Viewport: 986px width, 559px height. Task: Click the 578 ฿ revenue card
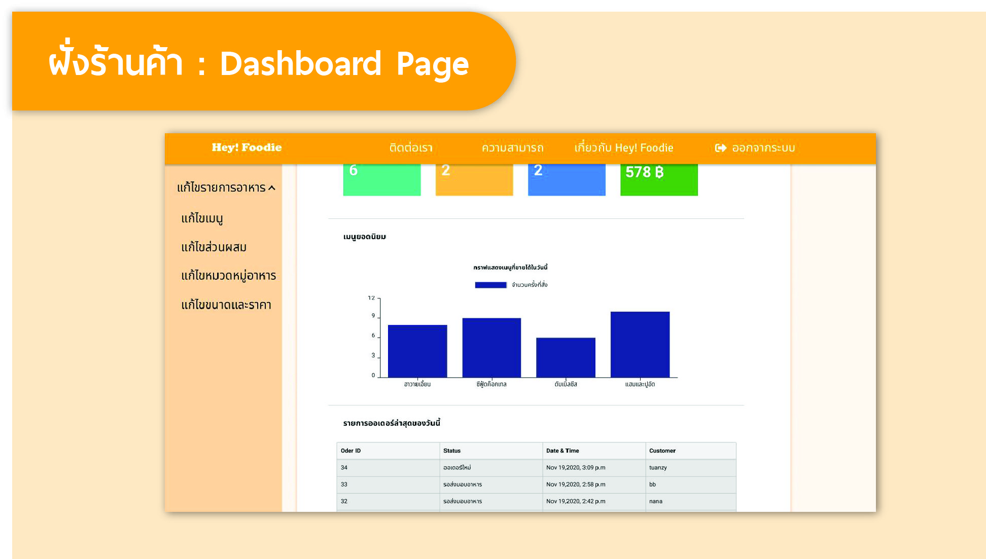[658, 179]
